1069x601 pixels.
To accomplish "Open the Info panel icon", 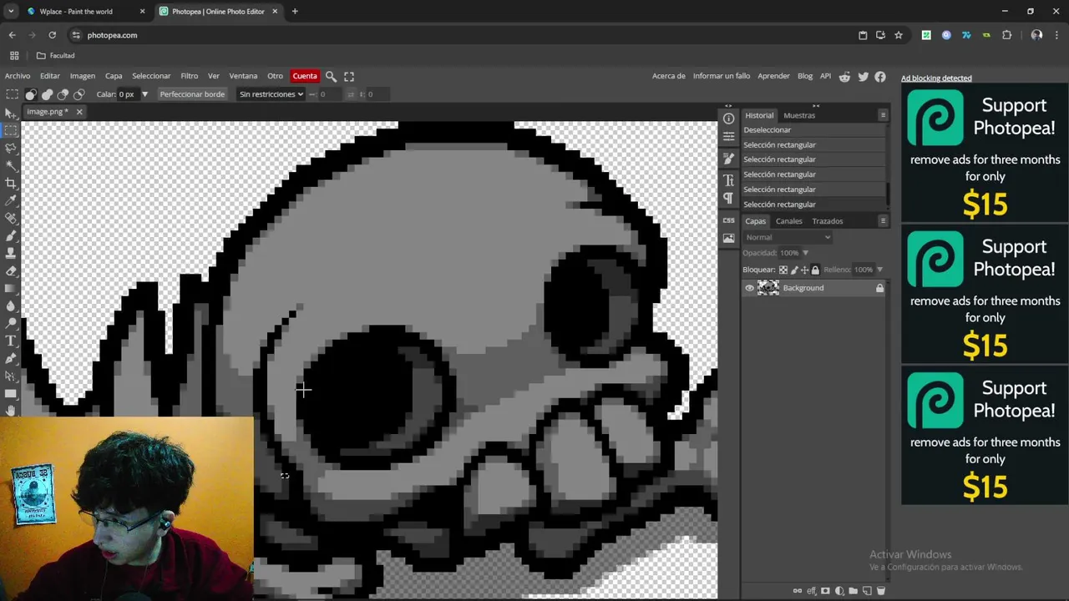I will (729, 119).
